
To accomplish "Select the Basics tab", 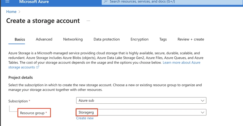I will (x=20, y=40).
